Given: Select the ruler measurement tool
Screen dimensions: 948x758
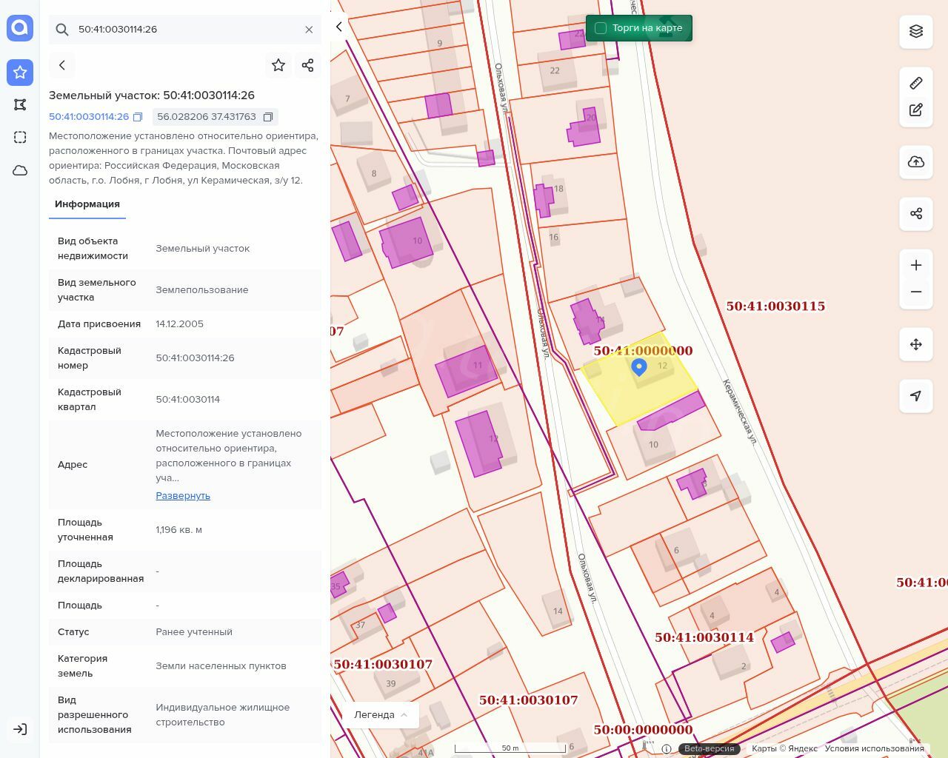Looking at the screenshot, I should 916,83.
